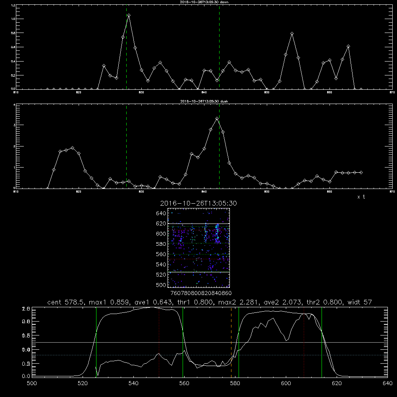Click 'max2 2.281' in the bottom plot header

pyautogui.click(x=238, y=302)
